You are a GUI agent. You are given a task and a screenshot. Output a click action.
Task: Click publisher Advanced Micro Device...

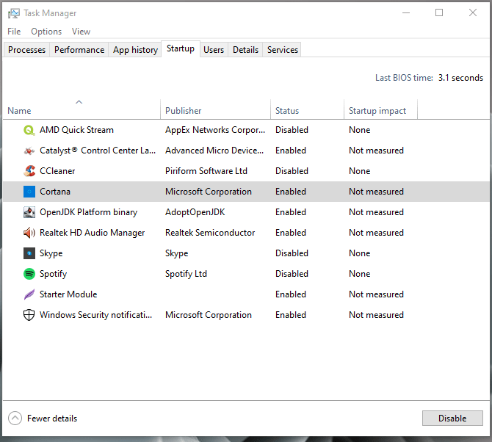tap(214, 151)
